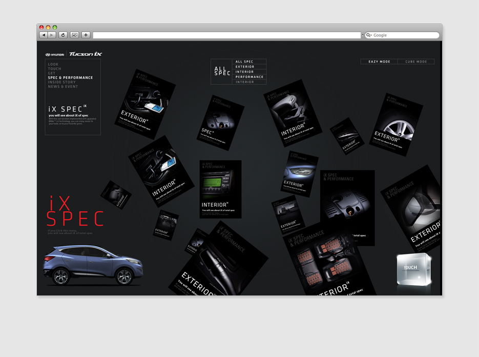Image resolution: width=479 pixels, height=357 pixels.
Task: Switch to EAZY MODE
Action: (x=379, y=62)
